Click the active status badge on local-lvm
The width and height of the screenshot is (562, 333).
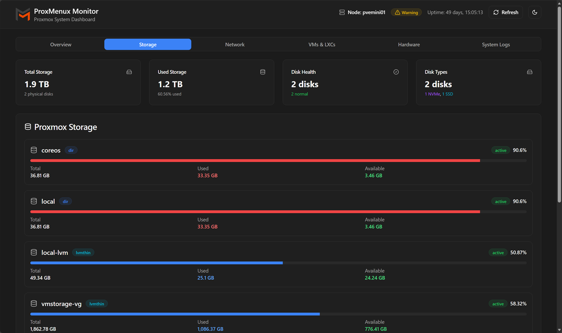(498, 252)
